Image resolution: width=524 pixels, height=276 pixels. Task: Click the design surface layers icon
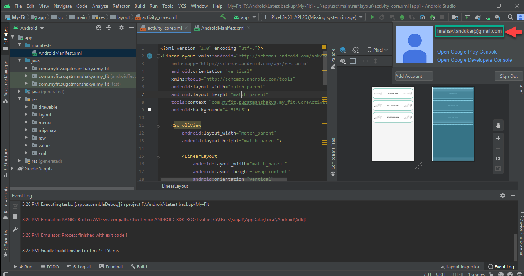(343, 50)
